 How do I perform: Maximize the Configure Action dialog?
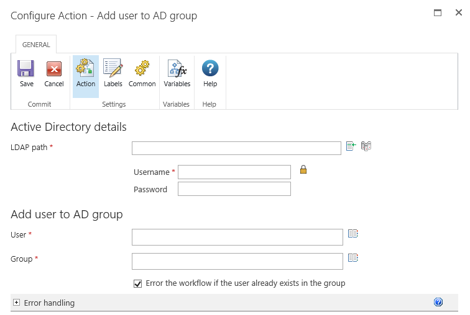[438, 12]
